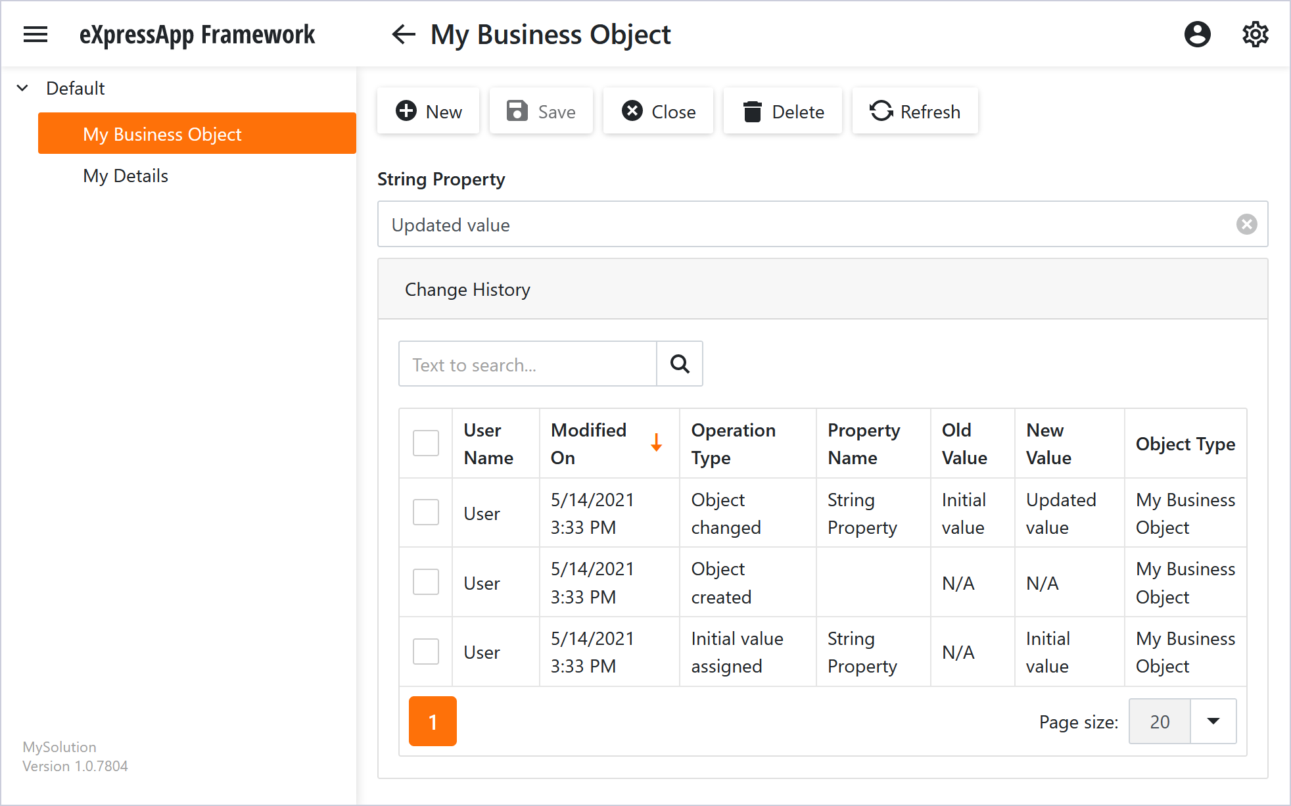1291x806 pixels.
Task: Select the Object created row checkbox
Action: tap(426, 582)
